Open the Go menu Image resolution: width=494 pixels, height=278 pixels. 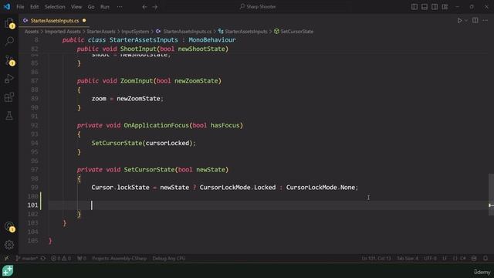coord(91,7)
